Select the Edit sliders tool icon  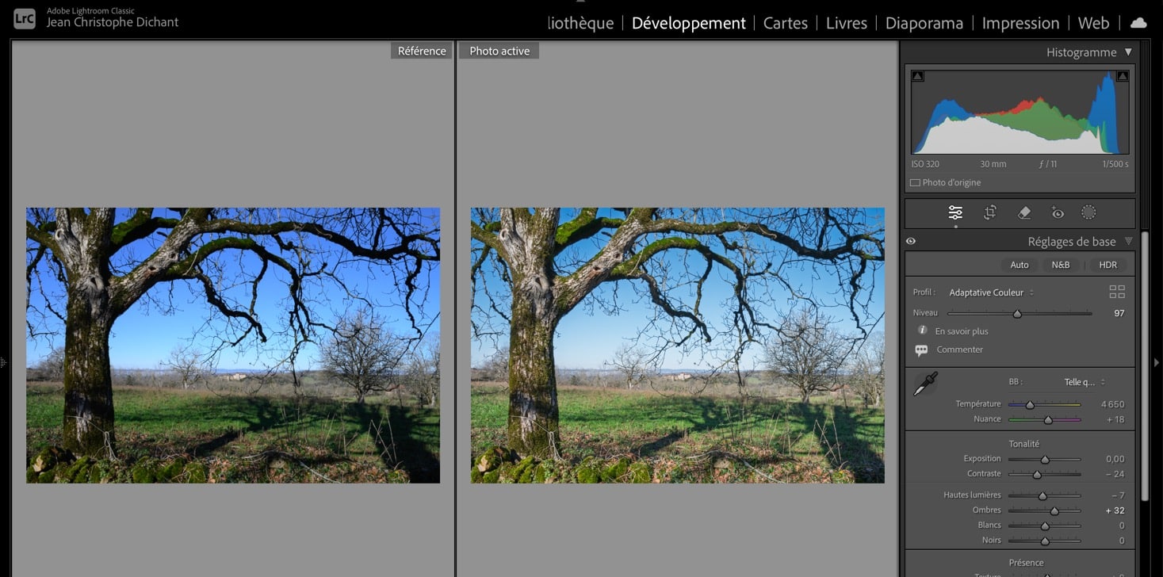[955, 212]
